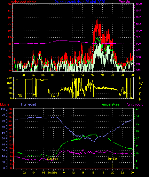The height and width of the screenshot is (177, 149).
Task: Click hour "10" under the wind speed graph
Action: 63,75
